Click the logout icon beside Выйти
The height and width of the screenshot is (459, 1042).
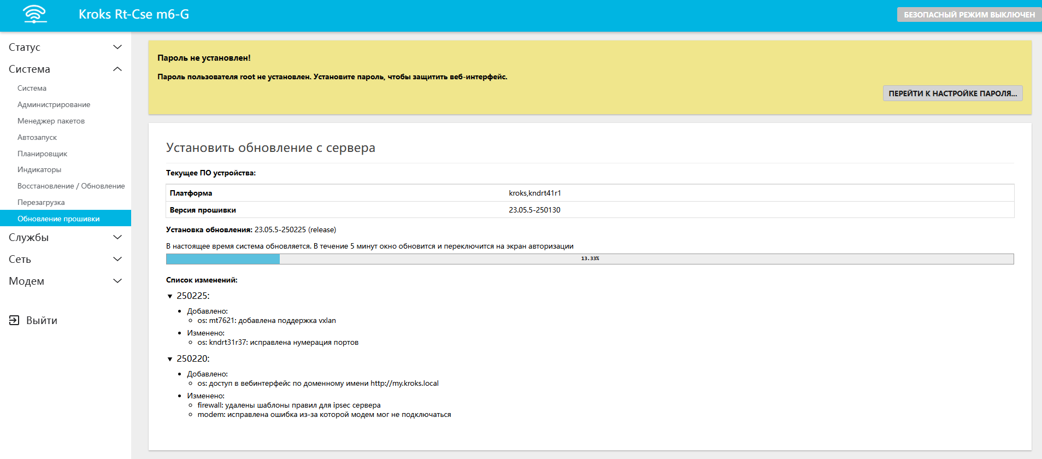[x=14, y=320]
